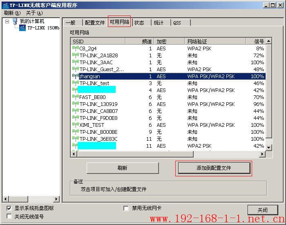Switch to the 一般 tab
Image resolution: width=286 pixels, height=225 pixels.
pyautogui.click(x=72, y=22)
